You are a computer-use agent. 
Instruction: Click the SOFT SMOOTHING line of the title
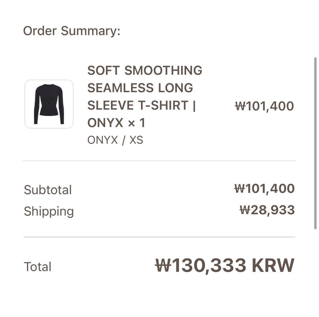pos(145,70)
